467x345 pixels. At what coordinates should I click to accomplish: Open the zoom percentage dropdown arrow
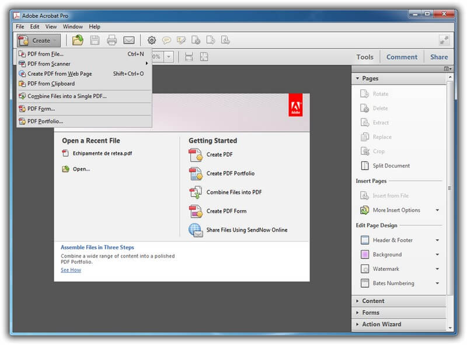[169, 57]
